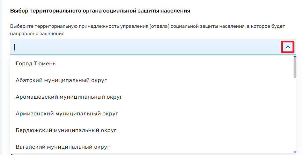
Task: Select the Armizonsky district list row
Action: [x=67, y=114]
